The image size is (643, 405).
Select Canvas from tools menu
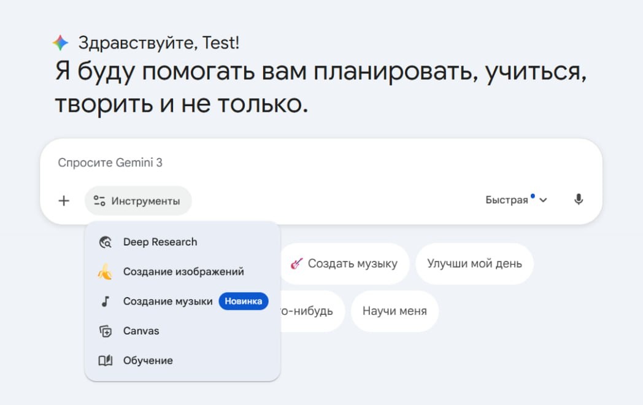182,331
